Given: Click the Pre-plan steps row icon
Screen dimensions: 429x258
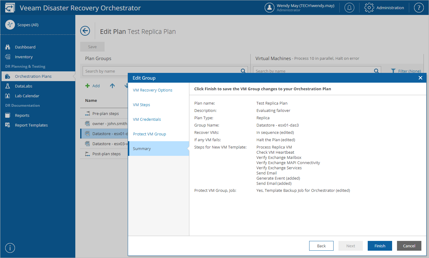Looking at the screenshot, I should click(x=88, y=113).
